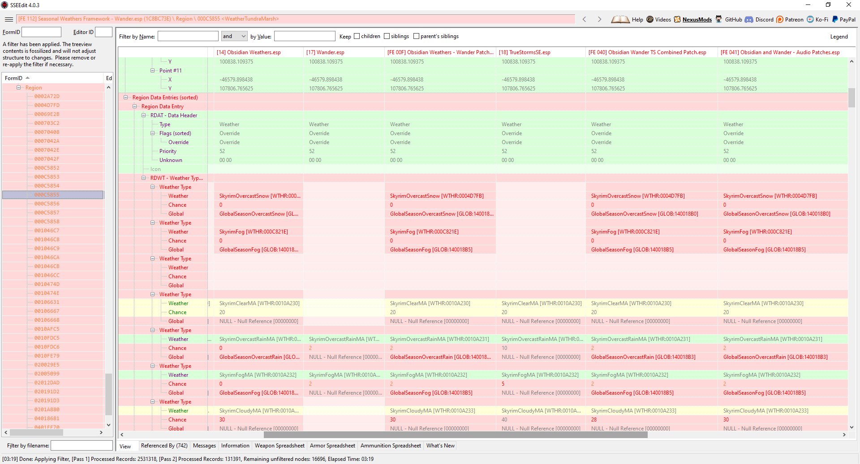The height and width of the screenshot is (464, 860).
Task: Click left tree horizontal scrollbar thumb
Action: point(36,433)
